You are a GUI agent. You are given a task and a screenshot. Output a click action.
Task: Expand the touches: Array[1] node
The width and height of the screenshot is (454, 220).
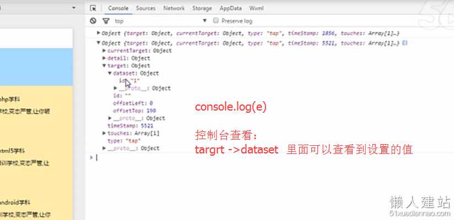(x=104, y=133)
